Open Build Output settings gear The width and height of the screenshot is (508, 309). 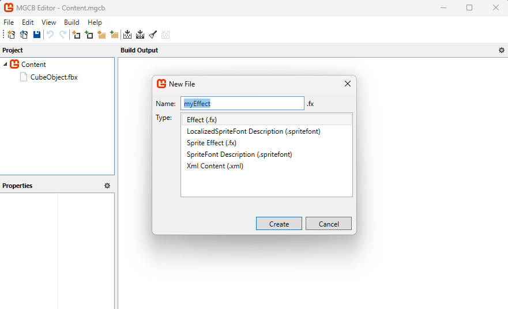coord(502,50)
